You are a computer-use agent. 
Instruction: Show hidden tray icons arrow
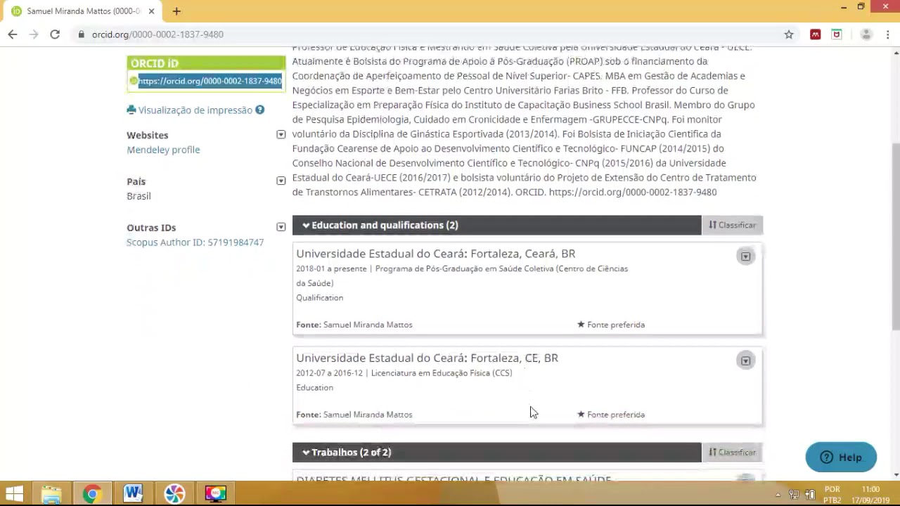(779, 495)
